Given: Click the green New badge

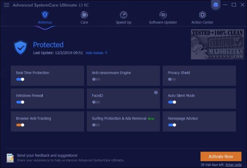Looking at the screenshot, I should click(151, 119).
